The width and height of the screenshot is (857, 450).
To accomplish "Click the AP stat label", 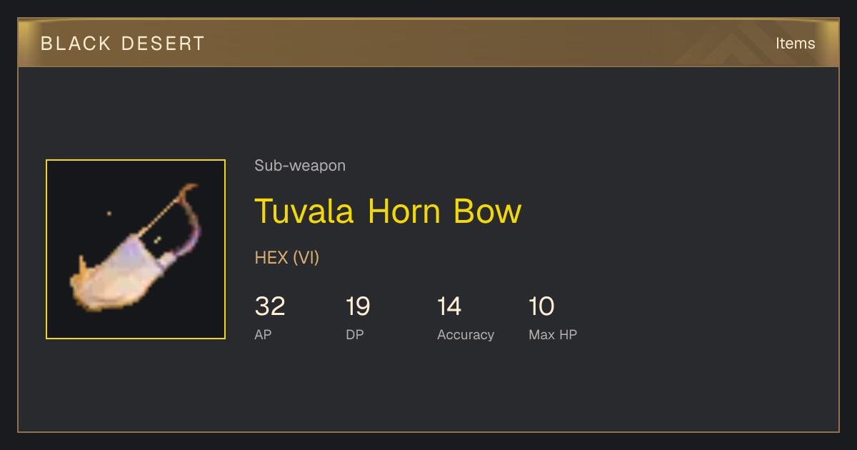I will [x=263, y=334].
